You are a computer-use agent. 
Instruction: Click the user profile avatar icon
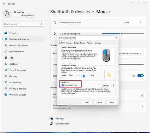click(7, 14)
